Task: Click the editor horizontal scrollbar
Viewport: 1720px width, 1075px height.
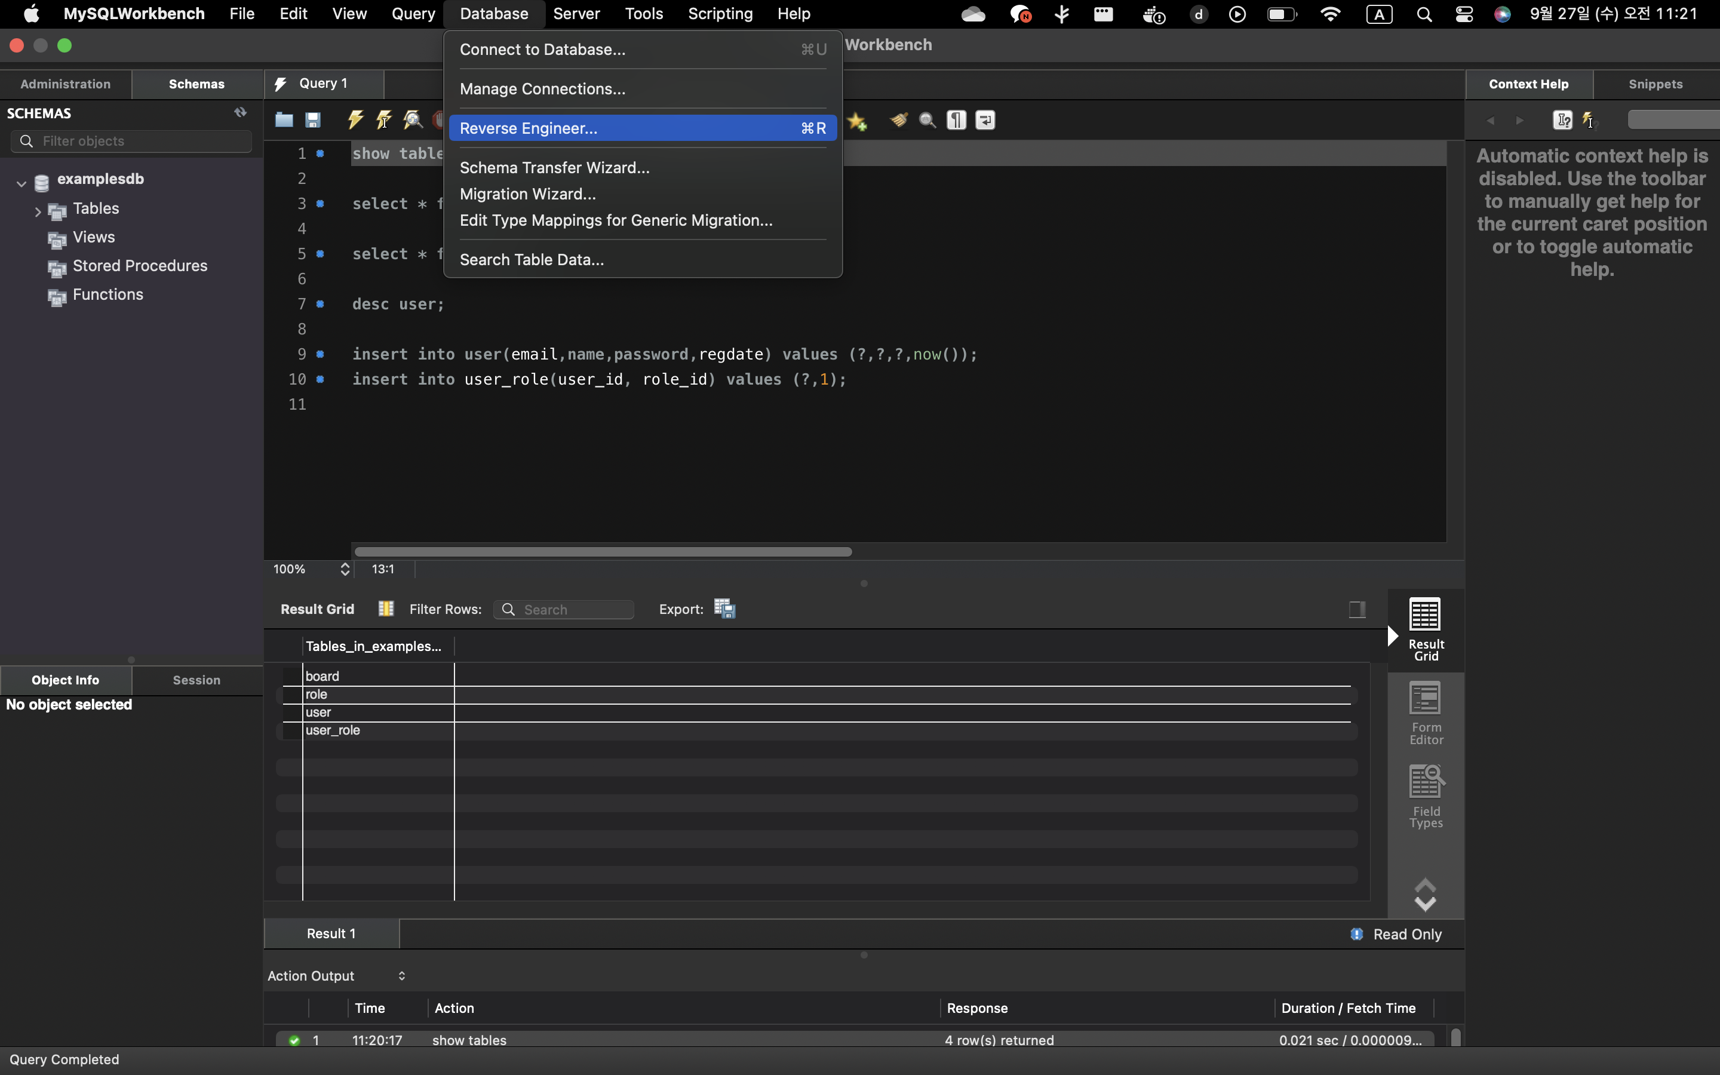Action: tap(603, 552)
